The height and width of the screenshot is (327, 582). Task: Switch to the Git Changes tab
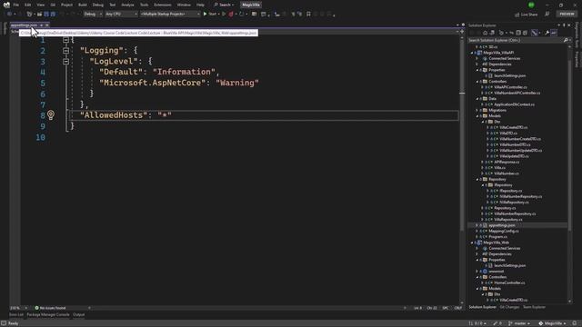coord(509,307)
